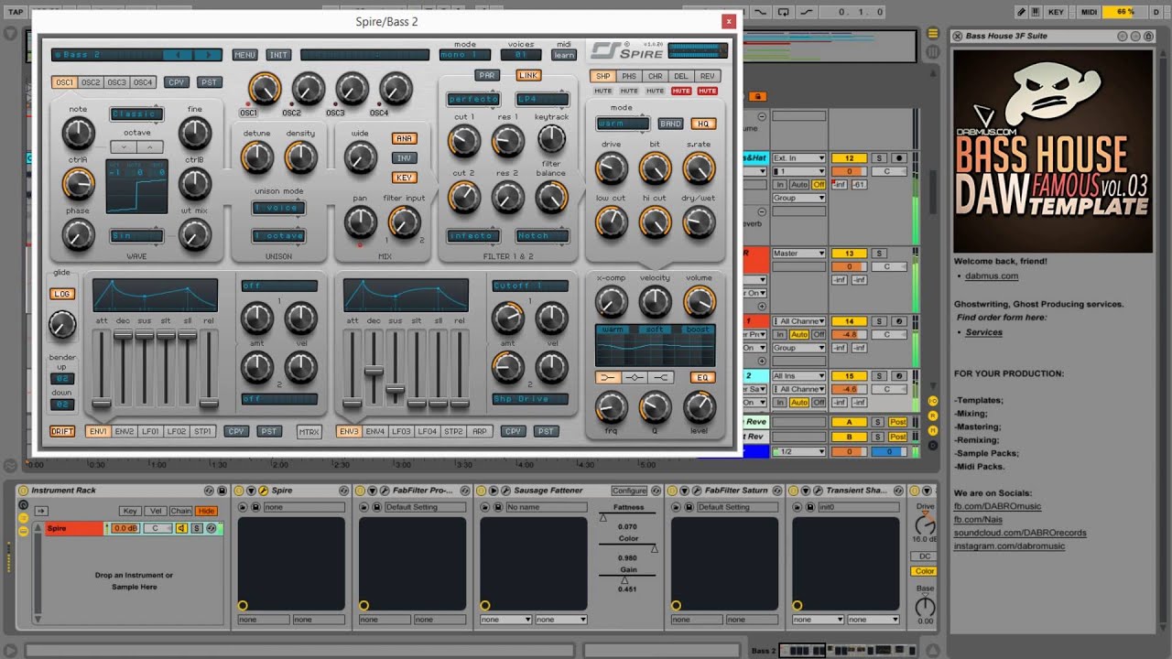Open the Sin waveform selector
Viewport: 1172px width, 659px height.
point(136,236)
